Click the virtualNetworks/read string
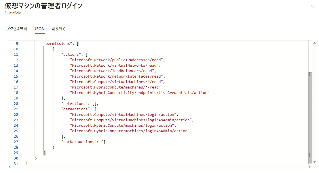This screenshot has height=173, width=319. (114, 66)
